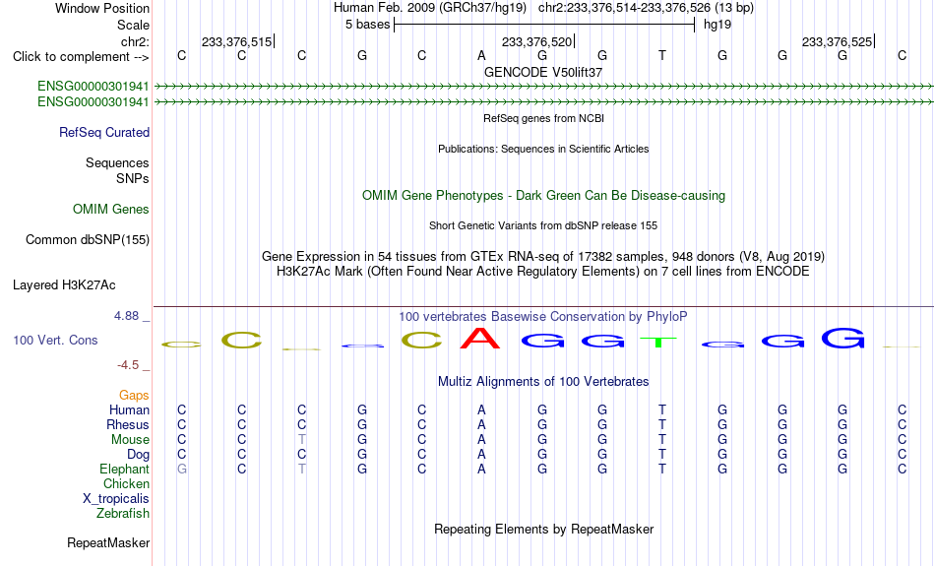Click the RefSeq Curated track label

pyautogui.click(x=103, y=133)
